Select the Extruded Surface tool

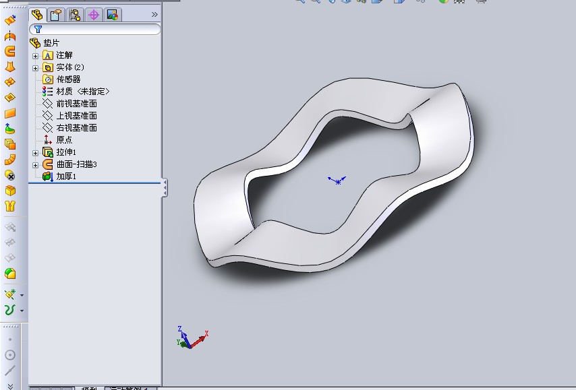[x=10, y=20]
